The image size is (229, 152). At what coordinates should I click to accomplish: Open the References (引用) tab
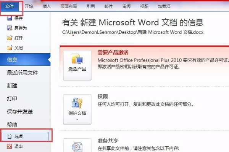tap(91, 6)
